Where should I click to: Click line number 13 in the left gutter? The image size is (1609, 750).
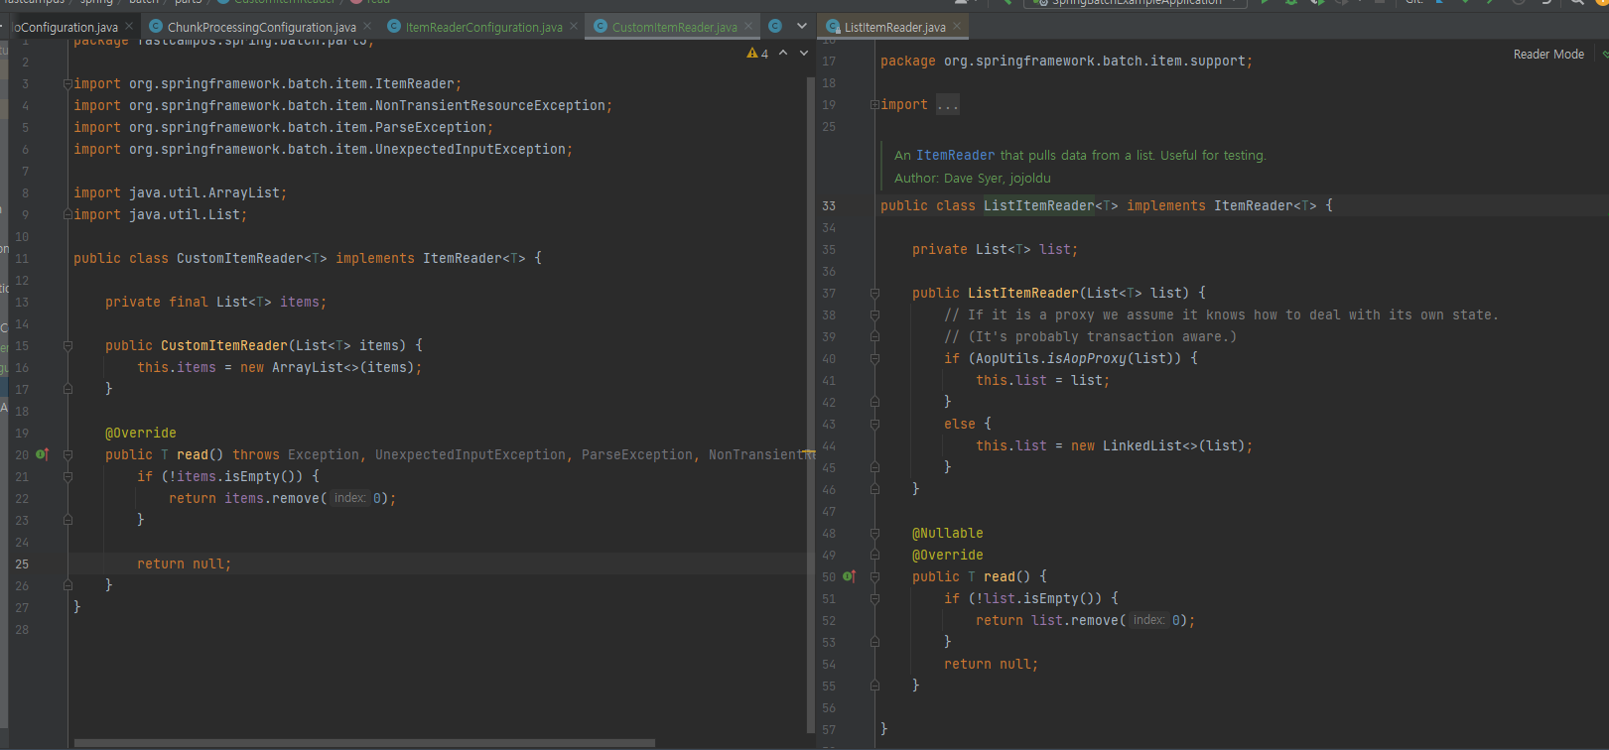pos(22,302)
